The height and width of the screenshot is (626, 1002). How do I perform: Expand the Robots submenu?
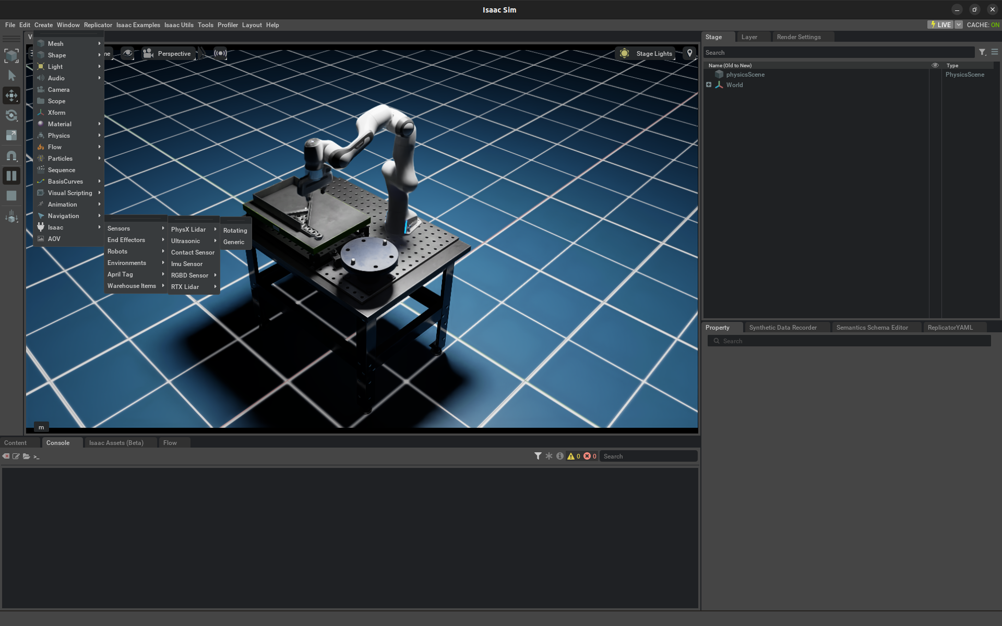pyautogui.click(x=136, y=251)
